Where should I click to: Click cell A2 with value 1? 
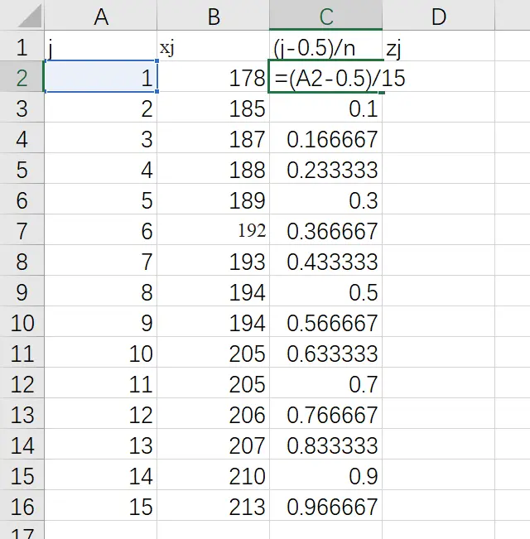tap(101, 76)
